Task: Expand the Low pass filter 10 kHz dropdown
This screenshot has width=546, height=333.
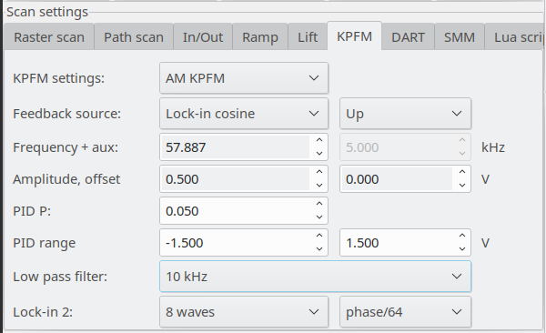Action: 315,277
